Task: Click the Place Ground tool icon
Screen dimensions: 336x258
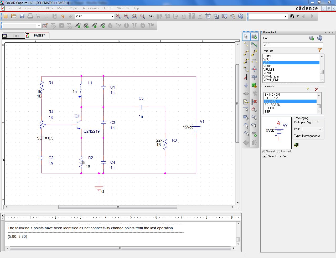Action: (x=246, y=85)
